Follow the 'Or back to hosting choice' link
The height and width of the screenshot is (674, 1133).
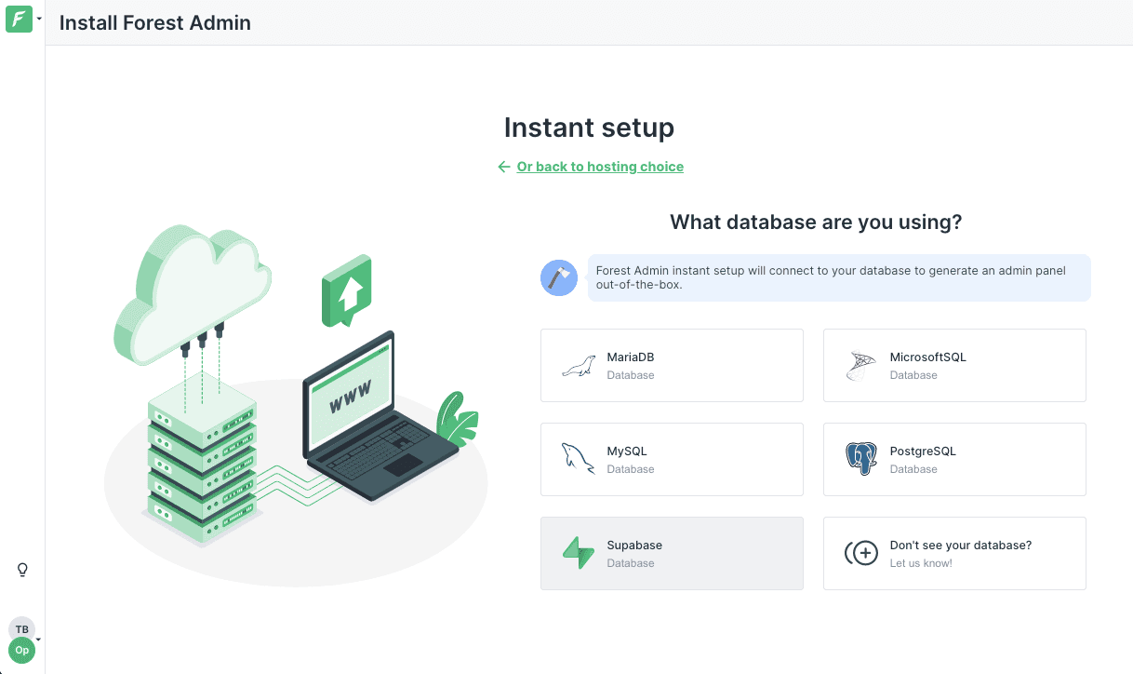pos(600,167)
